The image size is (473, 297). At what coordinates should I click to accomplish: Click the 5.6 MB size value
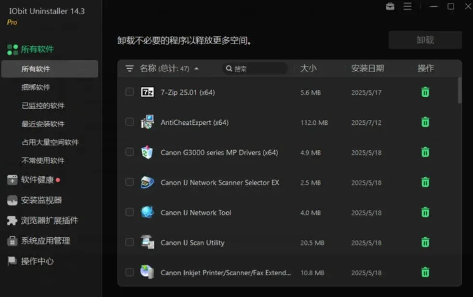click(x=311, y=92)
